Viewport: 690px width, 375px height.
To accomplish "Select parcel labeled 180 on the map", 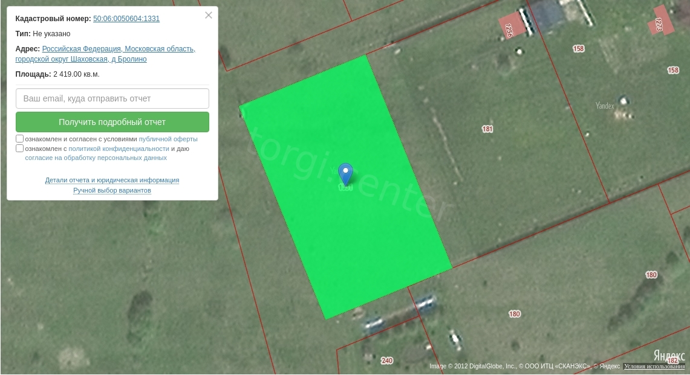I will click(514, 314).
